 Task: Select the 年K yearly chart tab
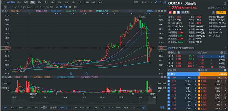[60, 2]
